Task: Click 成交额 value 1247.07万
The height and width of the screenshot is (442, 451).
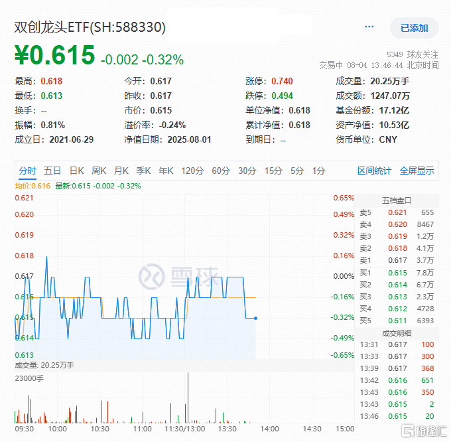Action: (x=390, y=96)
